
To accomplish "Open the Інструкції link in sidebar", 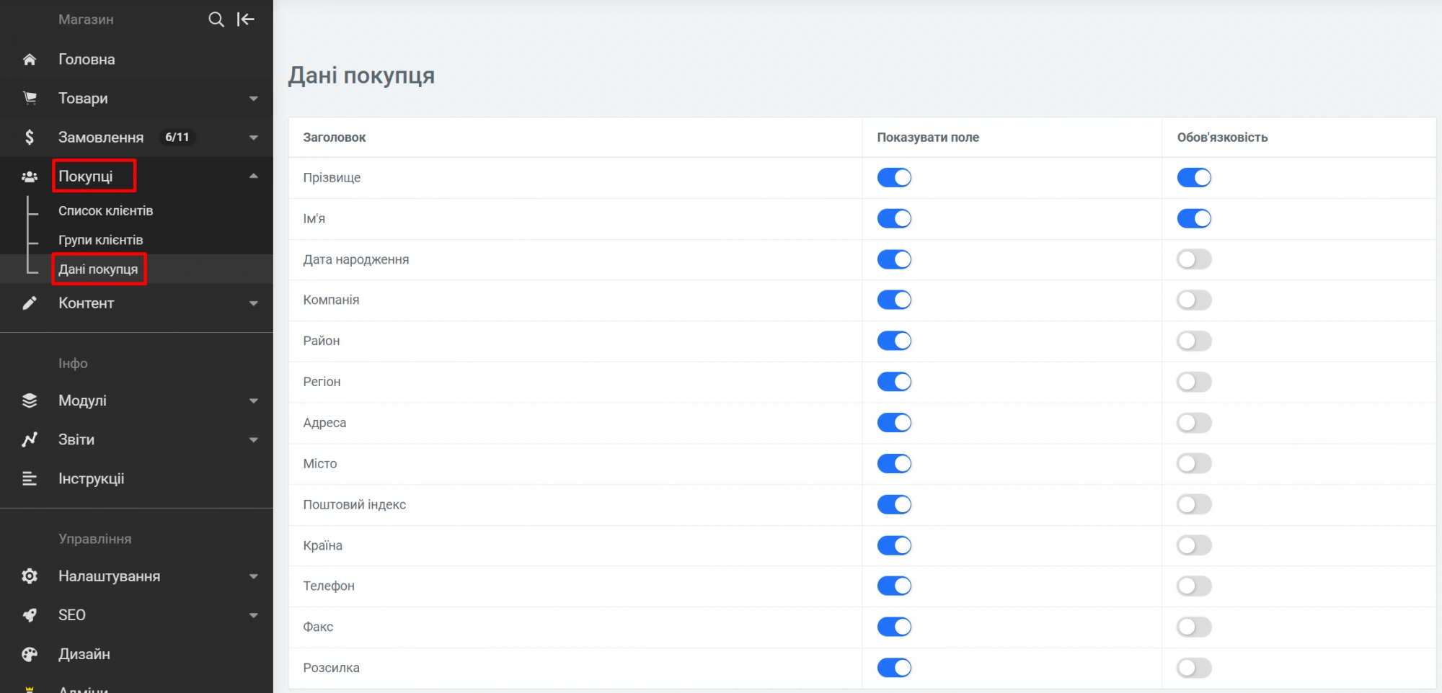I will pyautogui.click(x=91, y=479).
